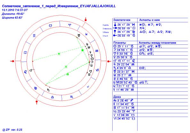Click the red marker at the chart's left
The width and height of the screenshot is (190, 133).
(13, 61)
